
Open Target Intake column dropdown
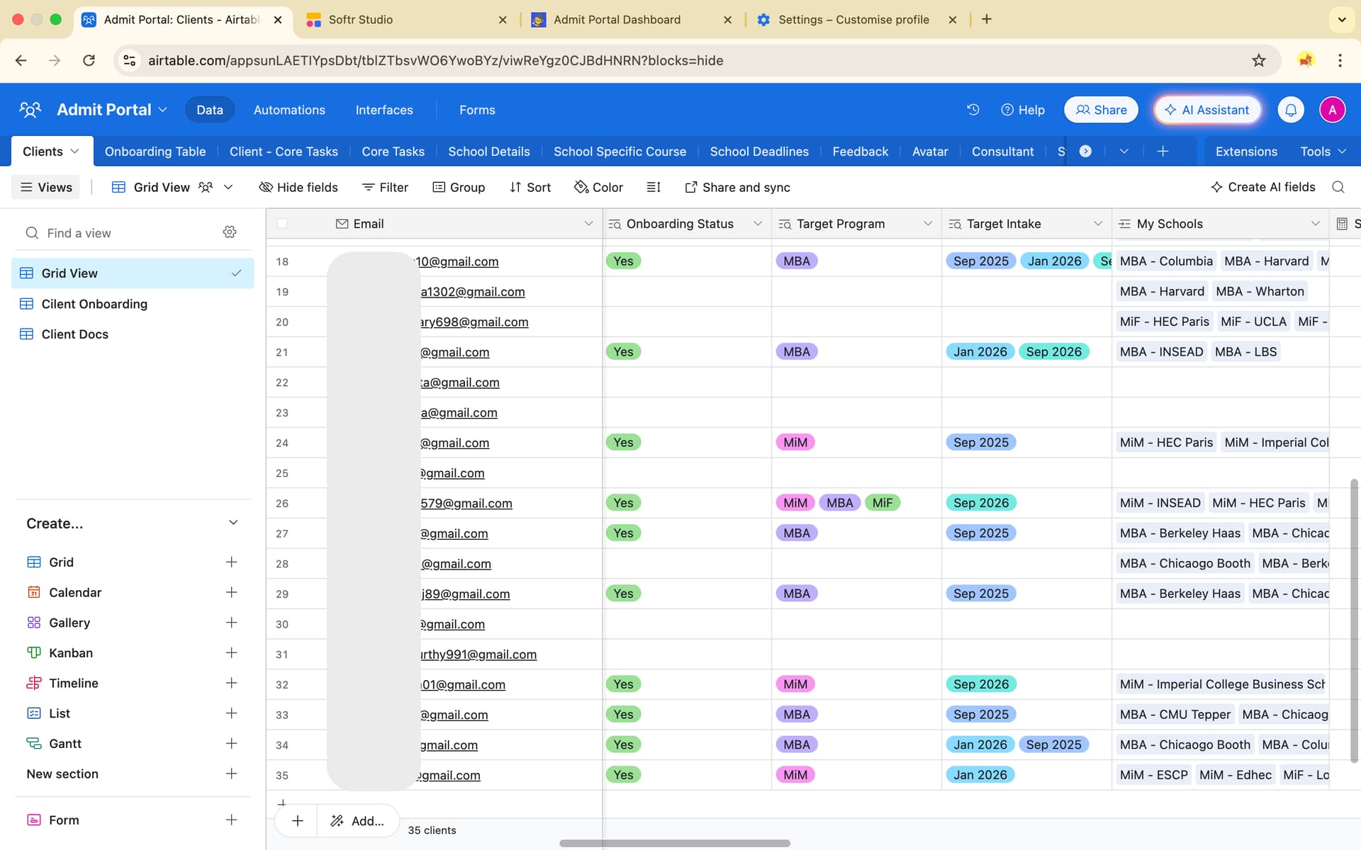(1098, 224)
